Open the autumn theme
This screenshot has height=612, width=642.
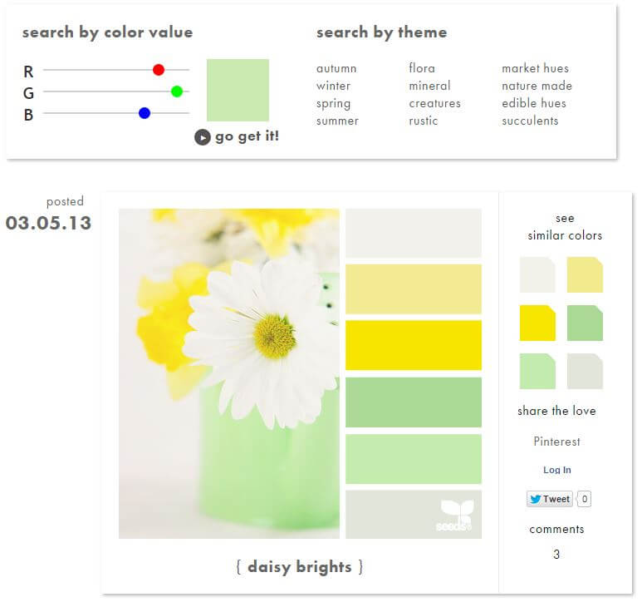336,68
